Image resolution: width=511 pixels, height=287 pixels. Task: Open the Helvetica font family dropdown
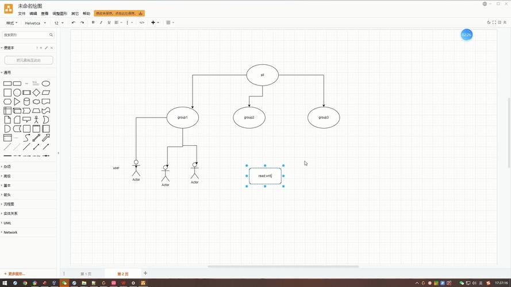(x=35, y=23)
